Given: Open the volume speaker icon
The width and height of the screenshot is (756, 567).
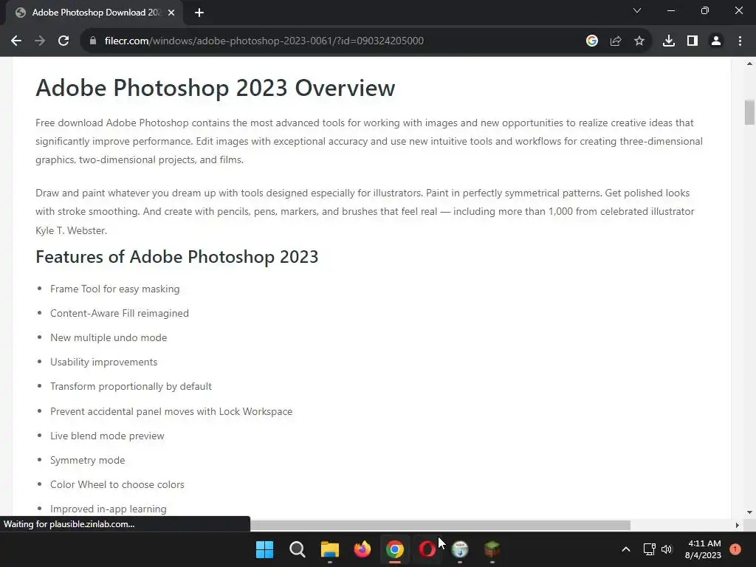Looking at the screenshot, I should click(667, 549).
